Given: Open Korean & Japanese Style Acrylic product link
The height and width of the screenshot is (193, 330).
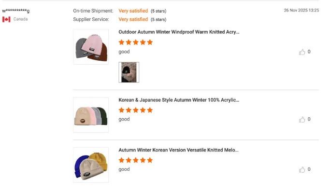Looking at the screenshot, I should 179,100.
